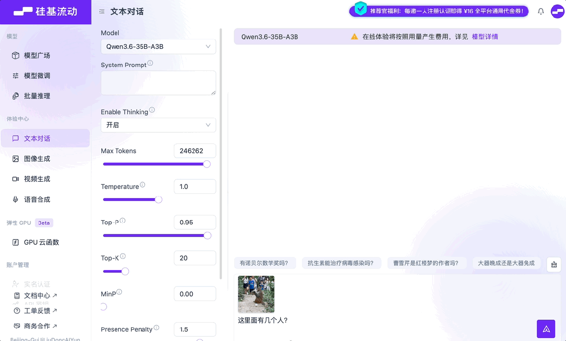Click the 商务合作 handshake icon
The width and height of the screenshot is (566, 341).
(x=17, y=326)
